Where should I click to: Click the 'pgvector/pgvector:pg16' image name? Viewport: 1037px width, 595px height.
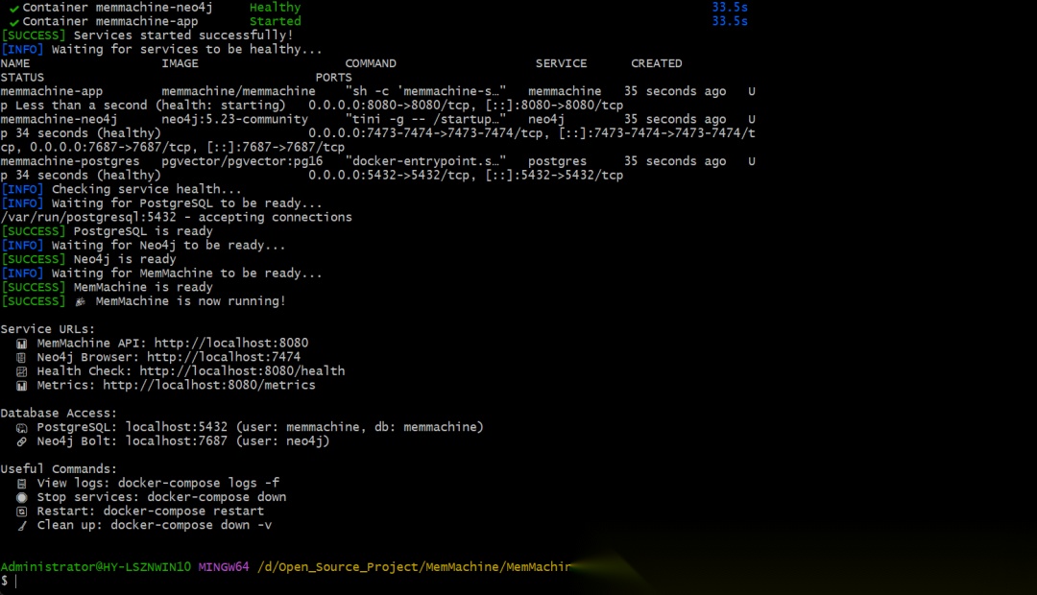tap(242, 161)
